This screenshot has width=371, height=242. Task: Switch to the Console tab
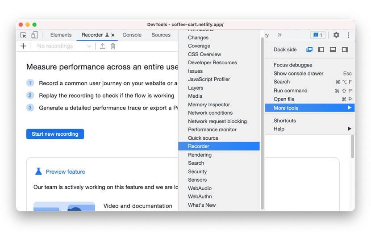click(132, 35)
